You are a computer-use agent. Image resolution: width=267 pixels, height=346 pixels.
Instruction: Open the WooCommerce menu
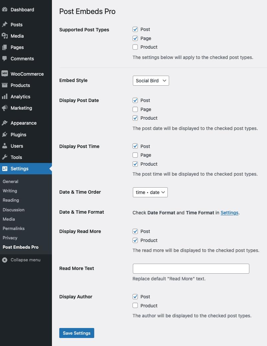(x=26, y=74)
